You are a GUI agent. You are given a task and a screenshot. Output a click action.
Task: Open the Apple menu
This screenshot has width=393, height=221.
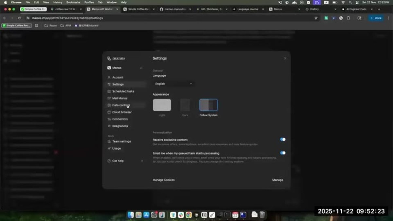click(x=5, y=2)
